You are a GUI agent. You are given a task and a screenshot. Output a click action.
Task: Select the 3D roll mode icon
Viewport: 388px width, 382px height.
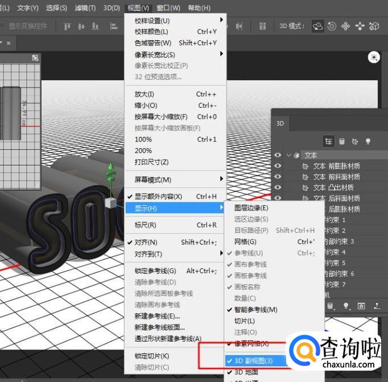coord(332,26)
